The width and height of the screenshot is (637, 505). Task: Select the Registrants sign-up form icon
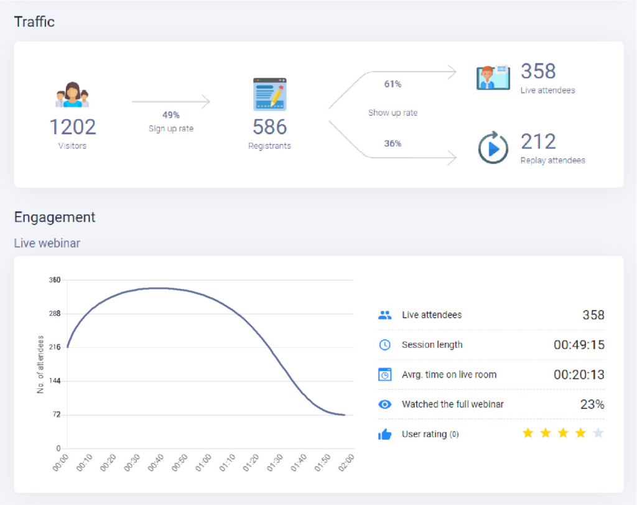click(x=269, y=93)
